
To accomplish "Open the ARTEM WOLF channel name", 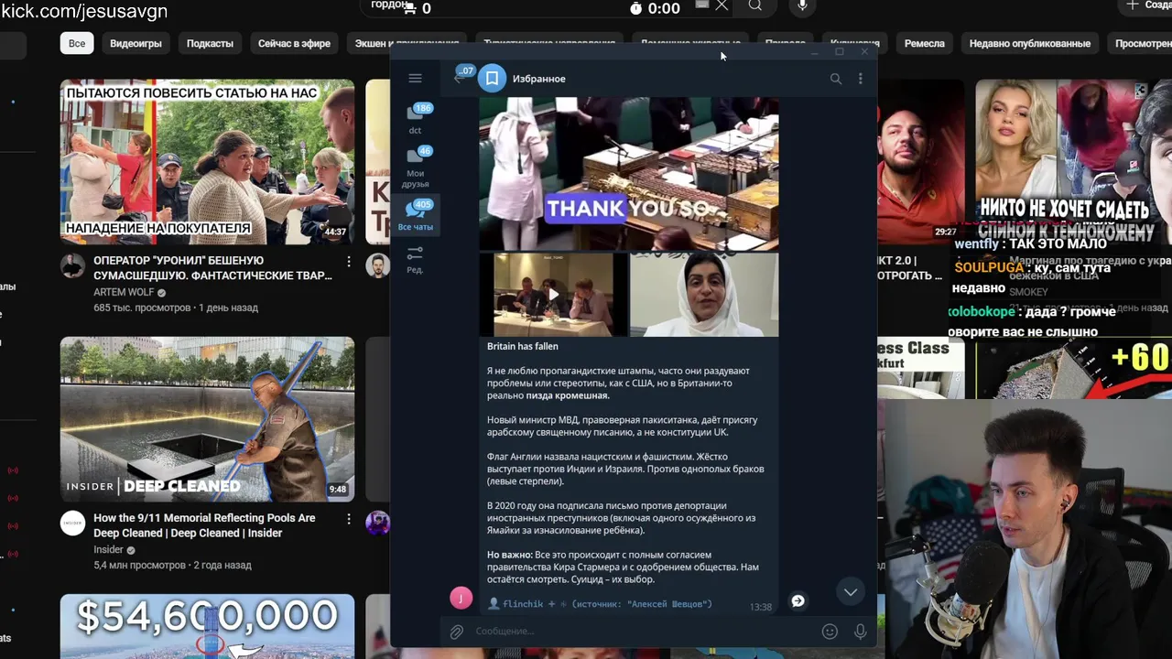I will (124, 293).
